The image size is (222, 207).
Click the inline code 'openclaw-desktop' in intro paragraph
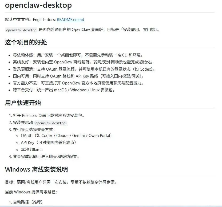click(x=21, y=30)
